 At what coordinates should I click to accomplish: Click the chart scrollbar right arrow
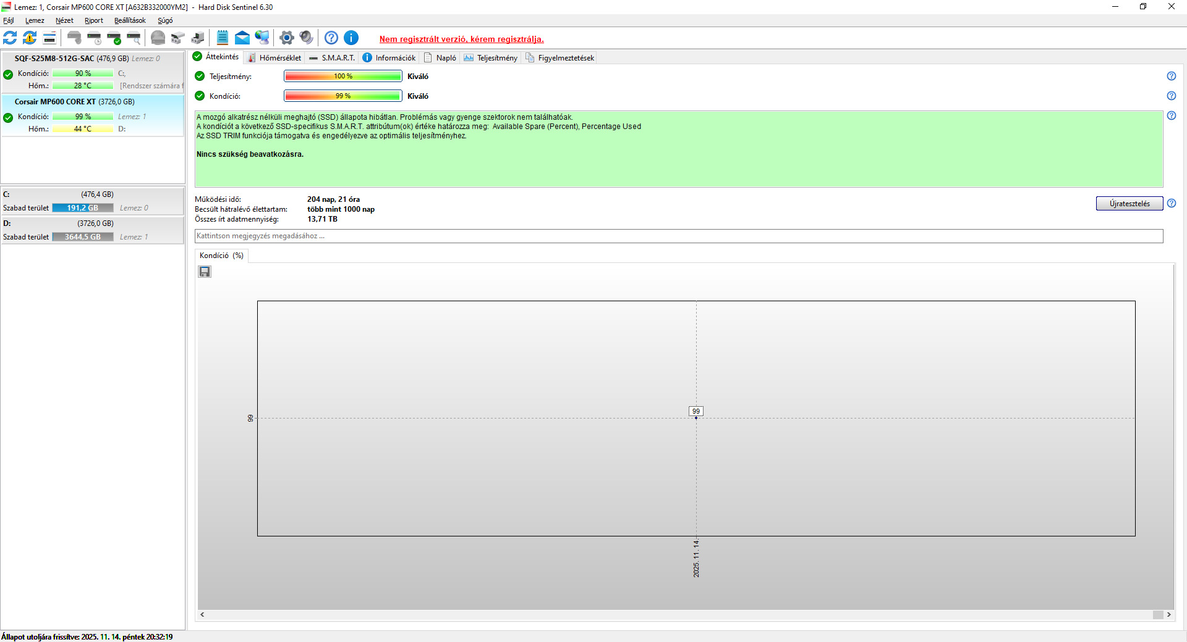pyautogui.click(x=1168, y=614)
